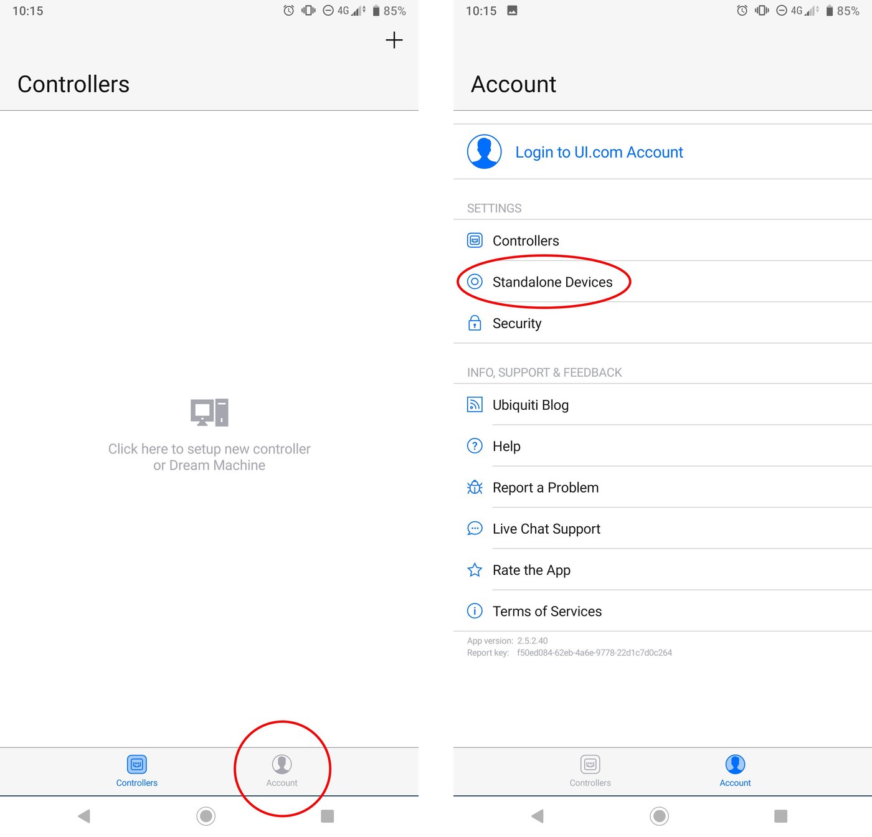
Task: Tap the Ubiquiti Blog RSS icon
Action: tap(475, 405)
